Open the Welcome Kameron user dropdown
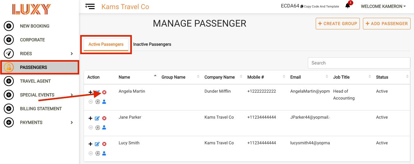This screenshot has width=414, height=164. [x=383, y=6]
